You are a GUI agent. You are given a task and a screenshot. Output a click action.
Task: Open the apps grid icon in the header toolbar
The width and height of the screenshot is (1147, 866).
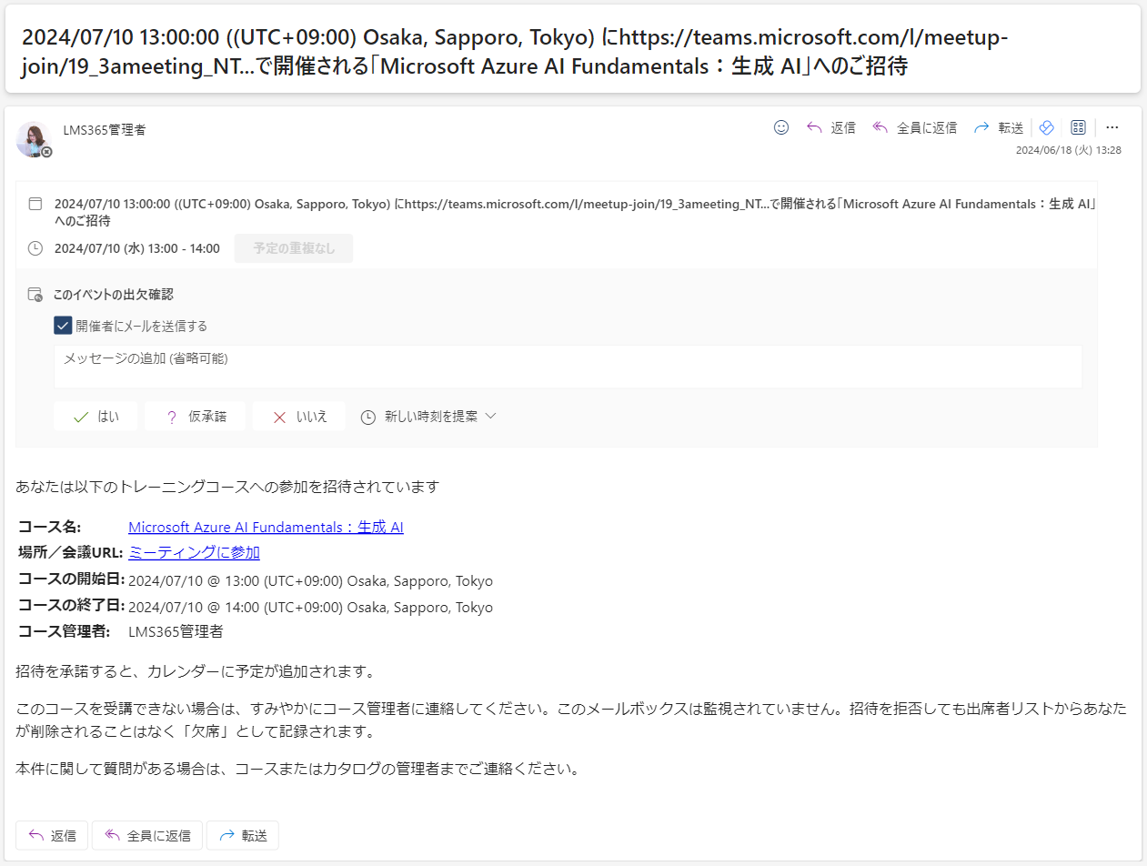coord(1079,128)
